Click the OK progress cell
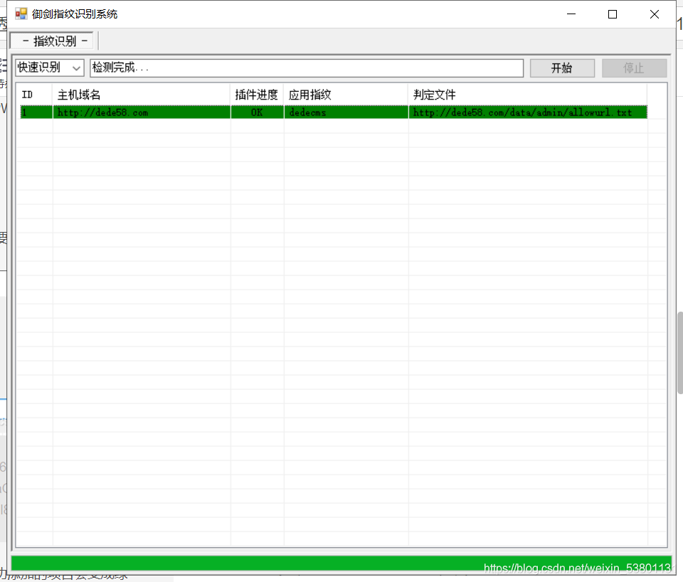 [x=257, y=112]
